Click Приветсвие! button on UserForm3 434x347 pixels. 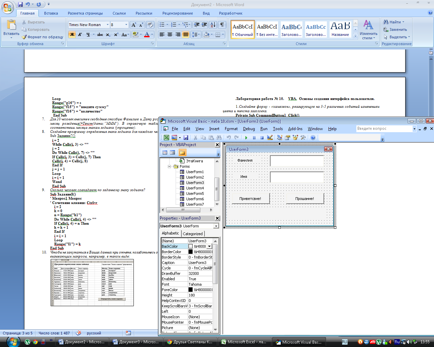250,199
